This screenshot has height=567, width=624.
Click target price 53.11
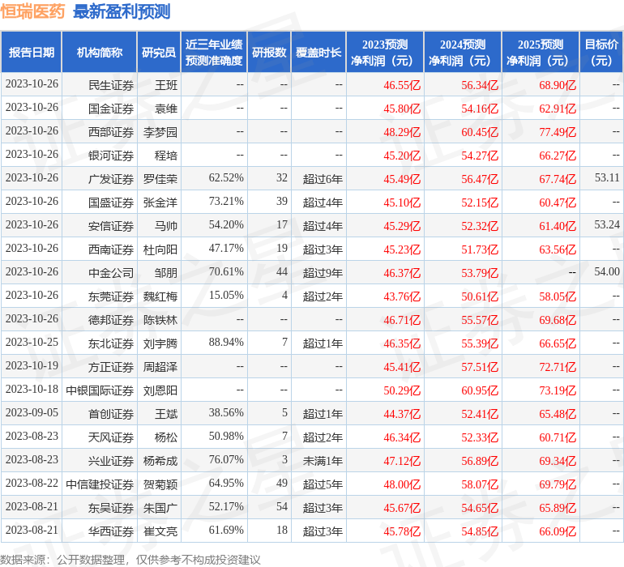[x=607, y=177]
